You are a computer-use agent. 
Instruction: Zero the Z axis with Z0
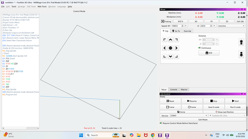coord(227,21)
